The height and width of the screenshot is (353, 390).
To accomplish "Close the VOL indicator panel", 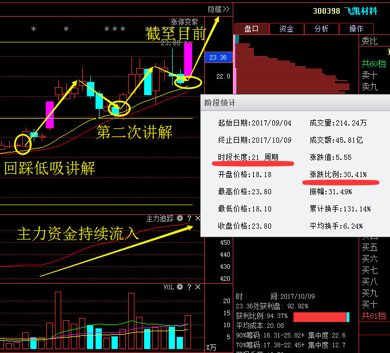I will click(198, 287).
